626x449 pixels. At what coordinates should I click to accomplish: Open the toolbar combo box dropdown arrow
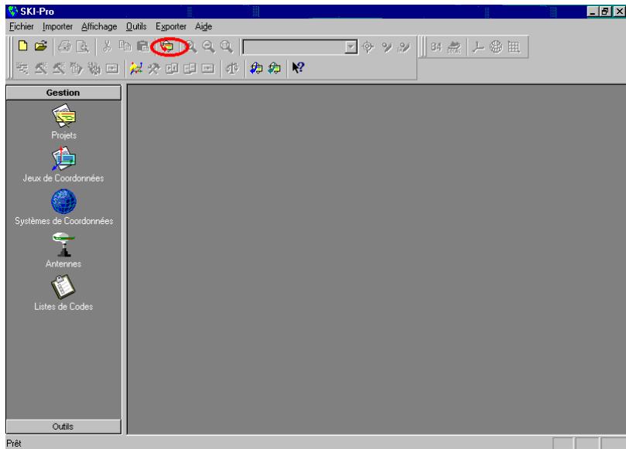tap(351, 47)
